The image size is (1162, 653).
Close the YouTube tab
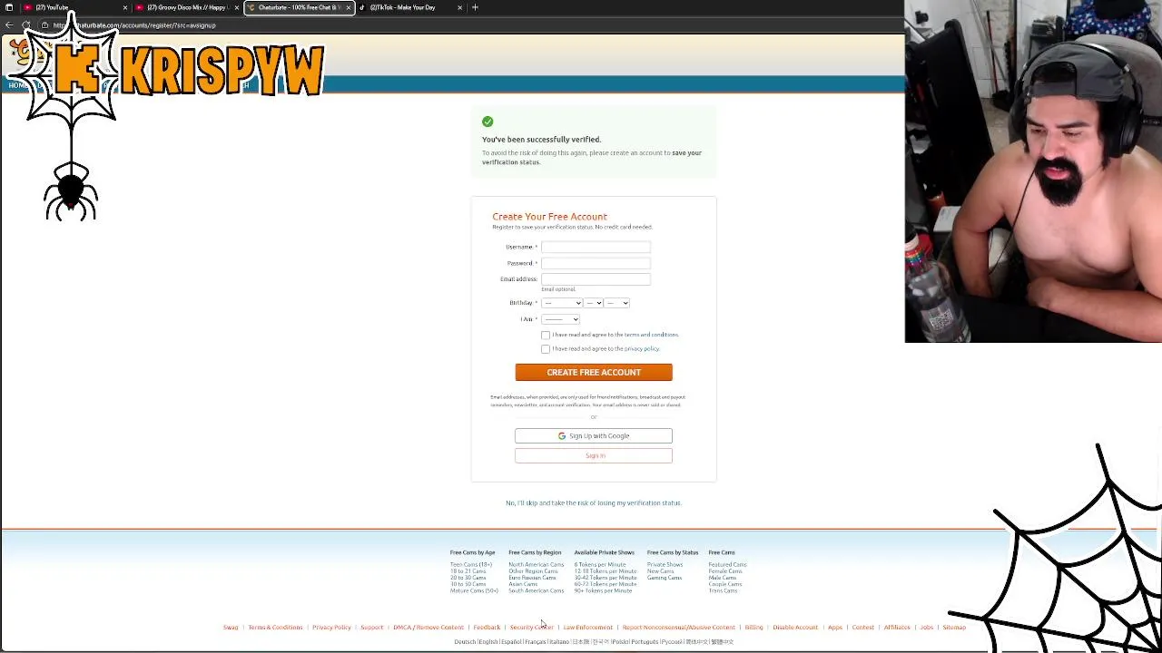(x=125, y=7)
